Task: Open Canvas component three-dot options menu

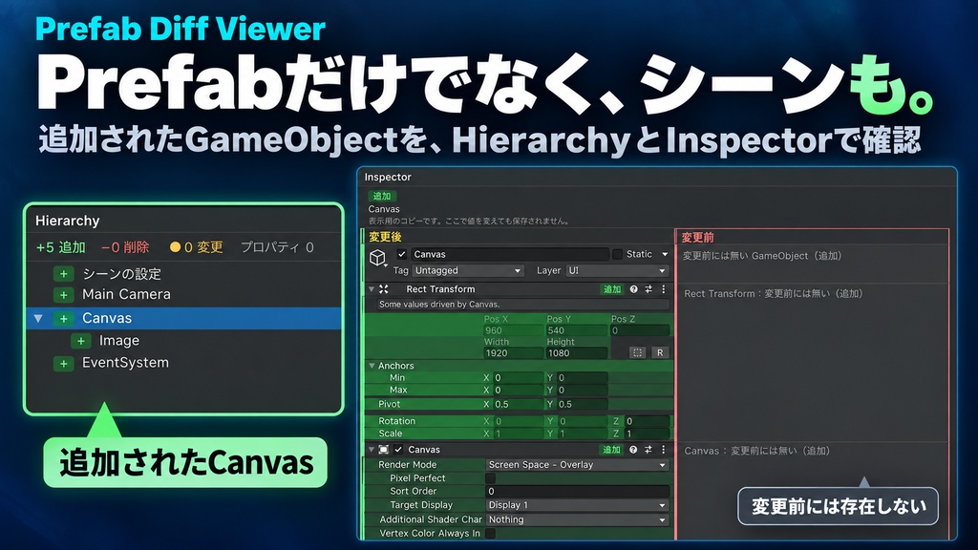Action: pos(664,450)
